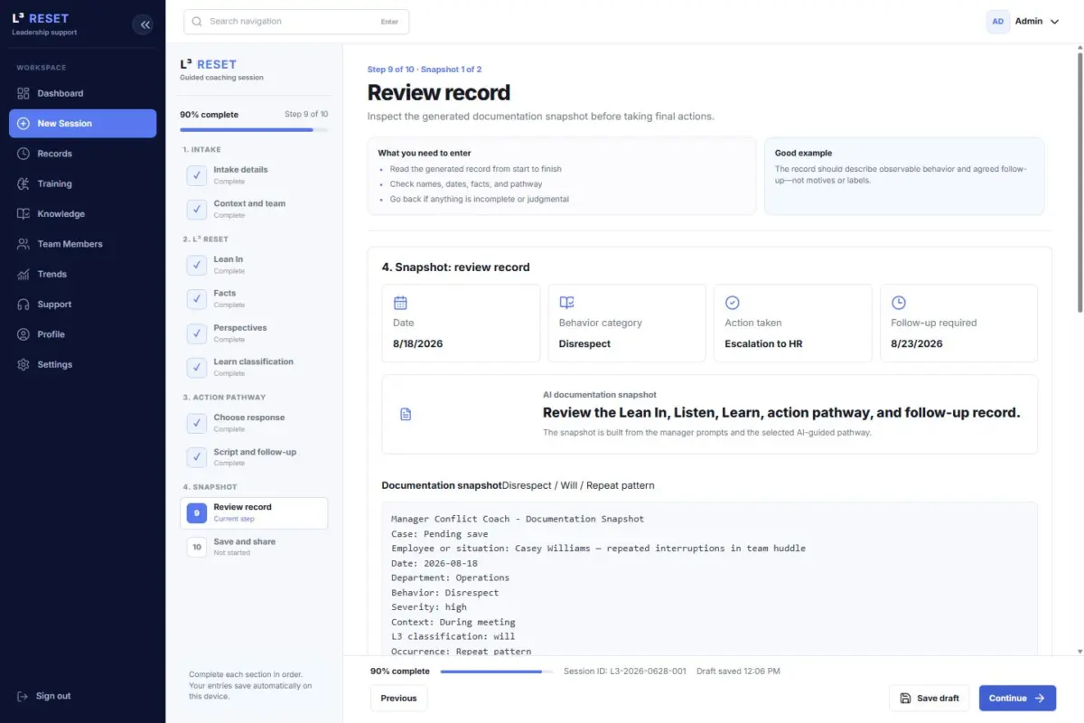
Task: Click the L³ RESET logo in sidebar
Action: pos(41,18)
